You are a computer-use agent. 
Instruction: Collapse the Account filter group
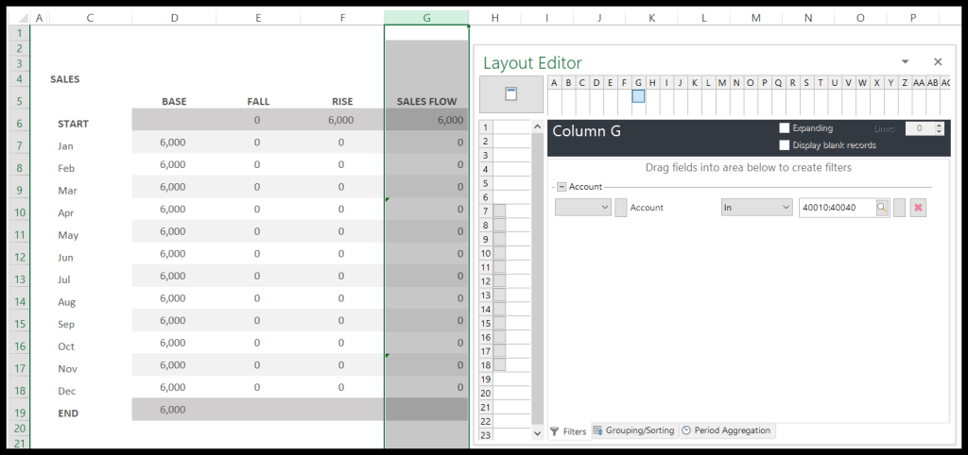click(561, 187)
